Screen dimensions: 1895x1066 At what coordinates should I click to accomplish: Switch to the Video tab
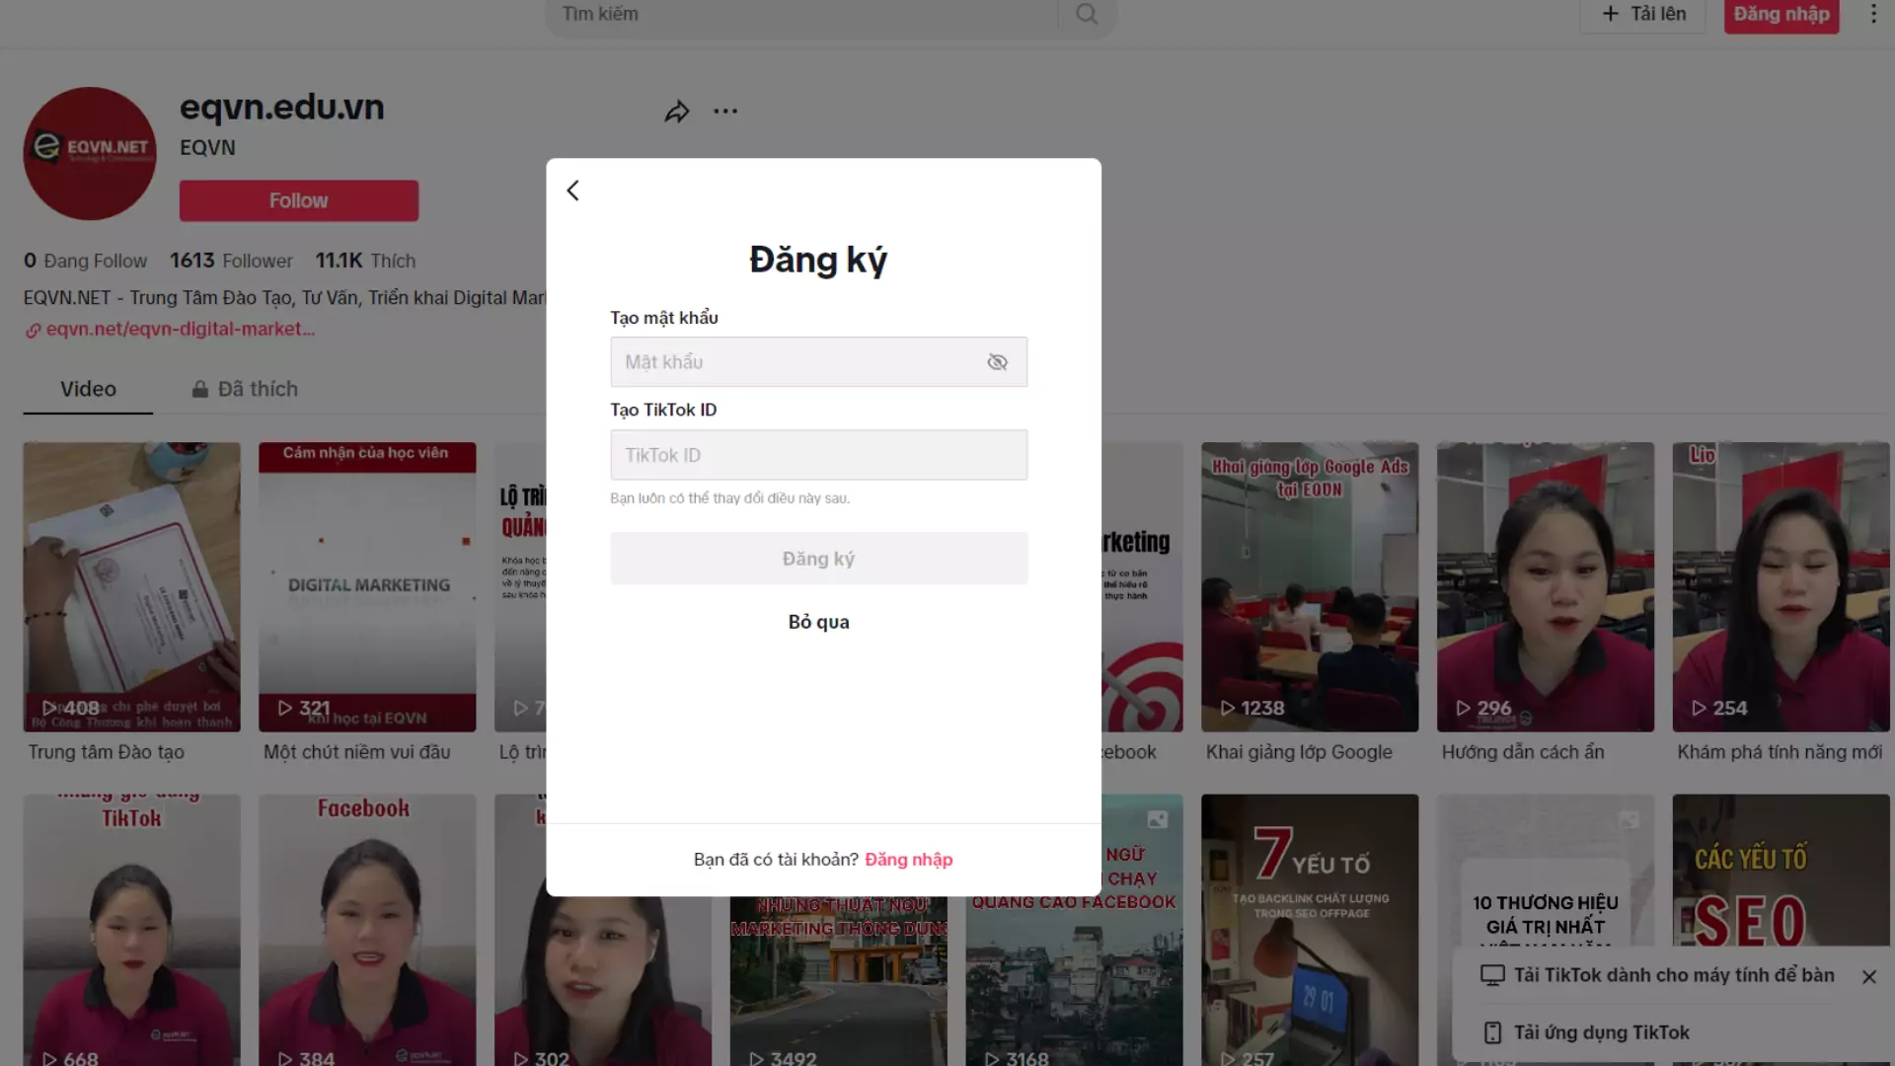[x=88, y=389]
